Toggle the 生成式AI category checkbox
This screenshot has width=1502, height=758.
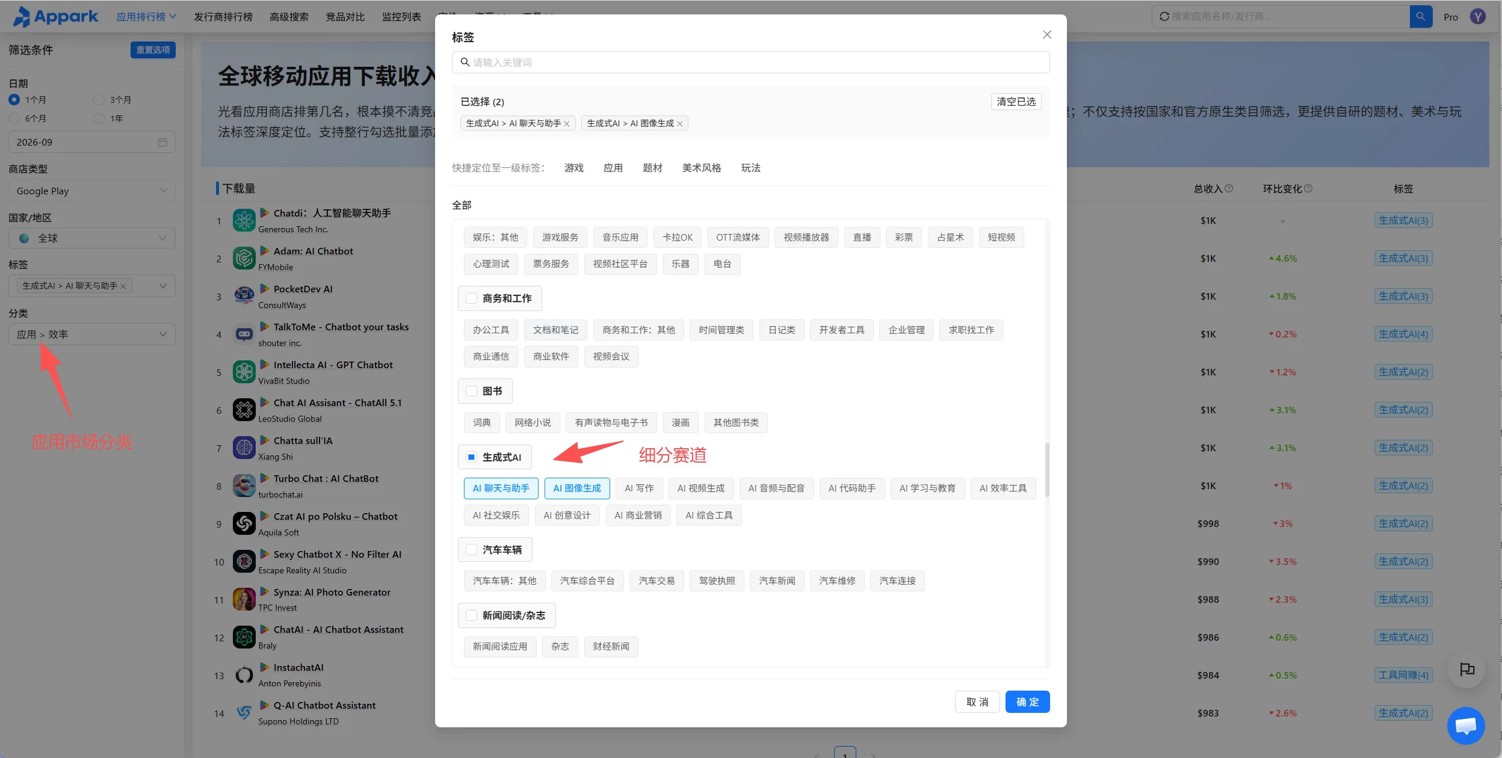[x=472, y=457]
